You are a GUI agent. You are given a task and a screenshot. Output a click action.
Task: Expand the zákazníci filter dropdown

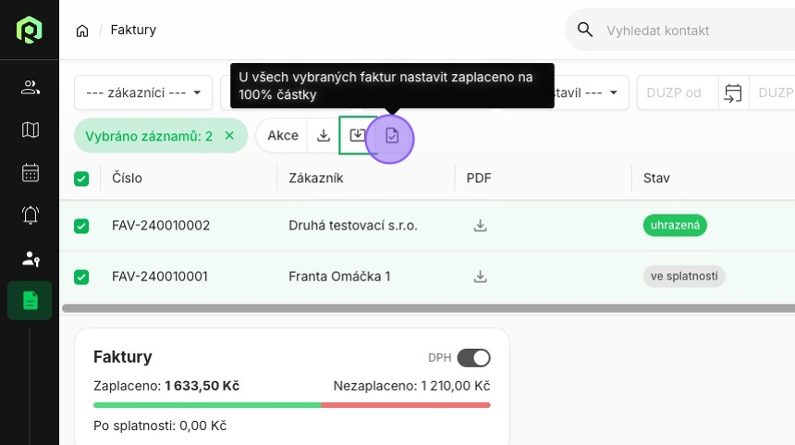[143, 93]
